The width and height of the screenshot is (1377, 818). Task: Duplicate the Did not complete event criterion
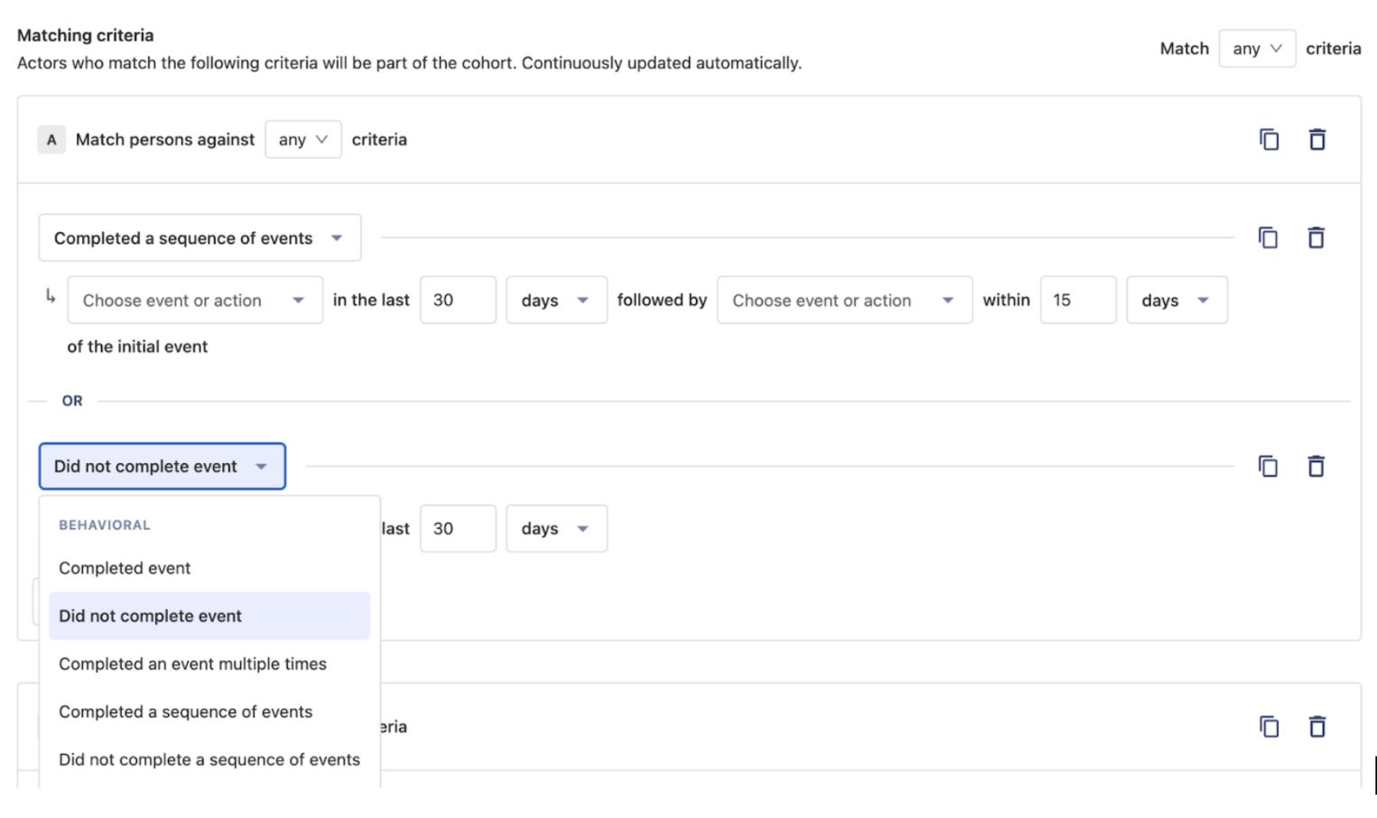pyautogui.click(x=1268, y=467)
